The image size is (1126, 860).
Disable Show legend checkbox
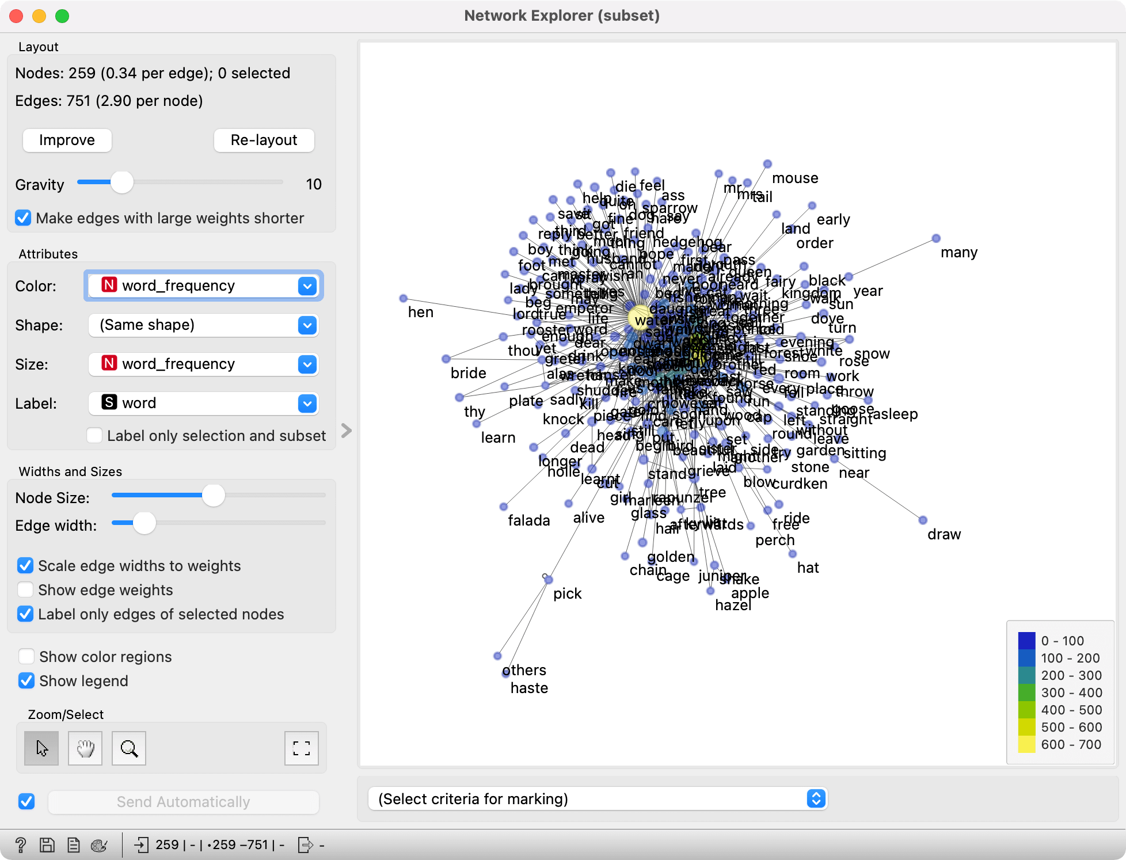click(x=26, y=680)
